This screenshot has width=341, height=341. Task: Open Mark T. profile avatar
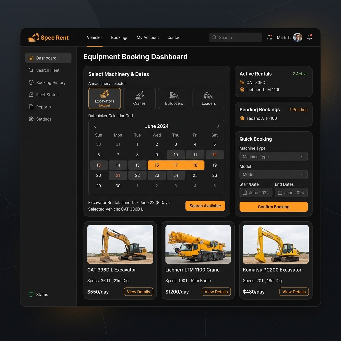coord(297,37)
